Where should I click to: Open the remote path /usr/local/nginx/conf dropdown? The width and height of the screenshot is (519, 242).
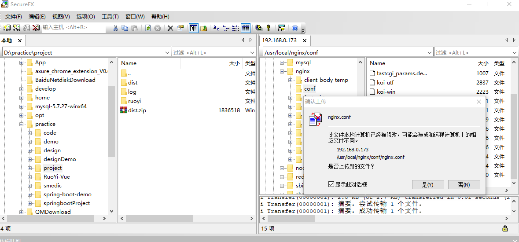(430, 52)
